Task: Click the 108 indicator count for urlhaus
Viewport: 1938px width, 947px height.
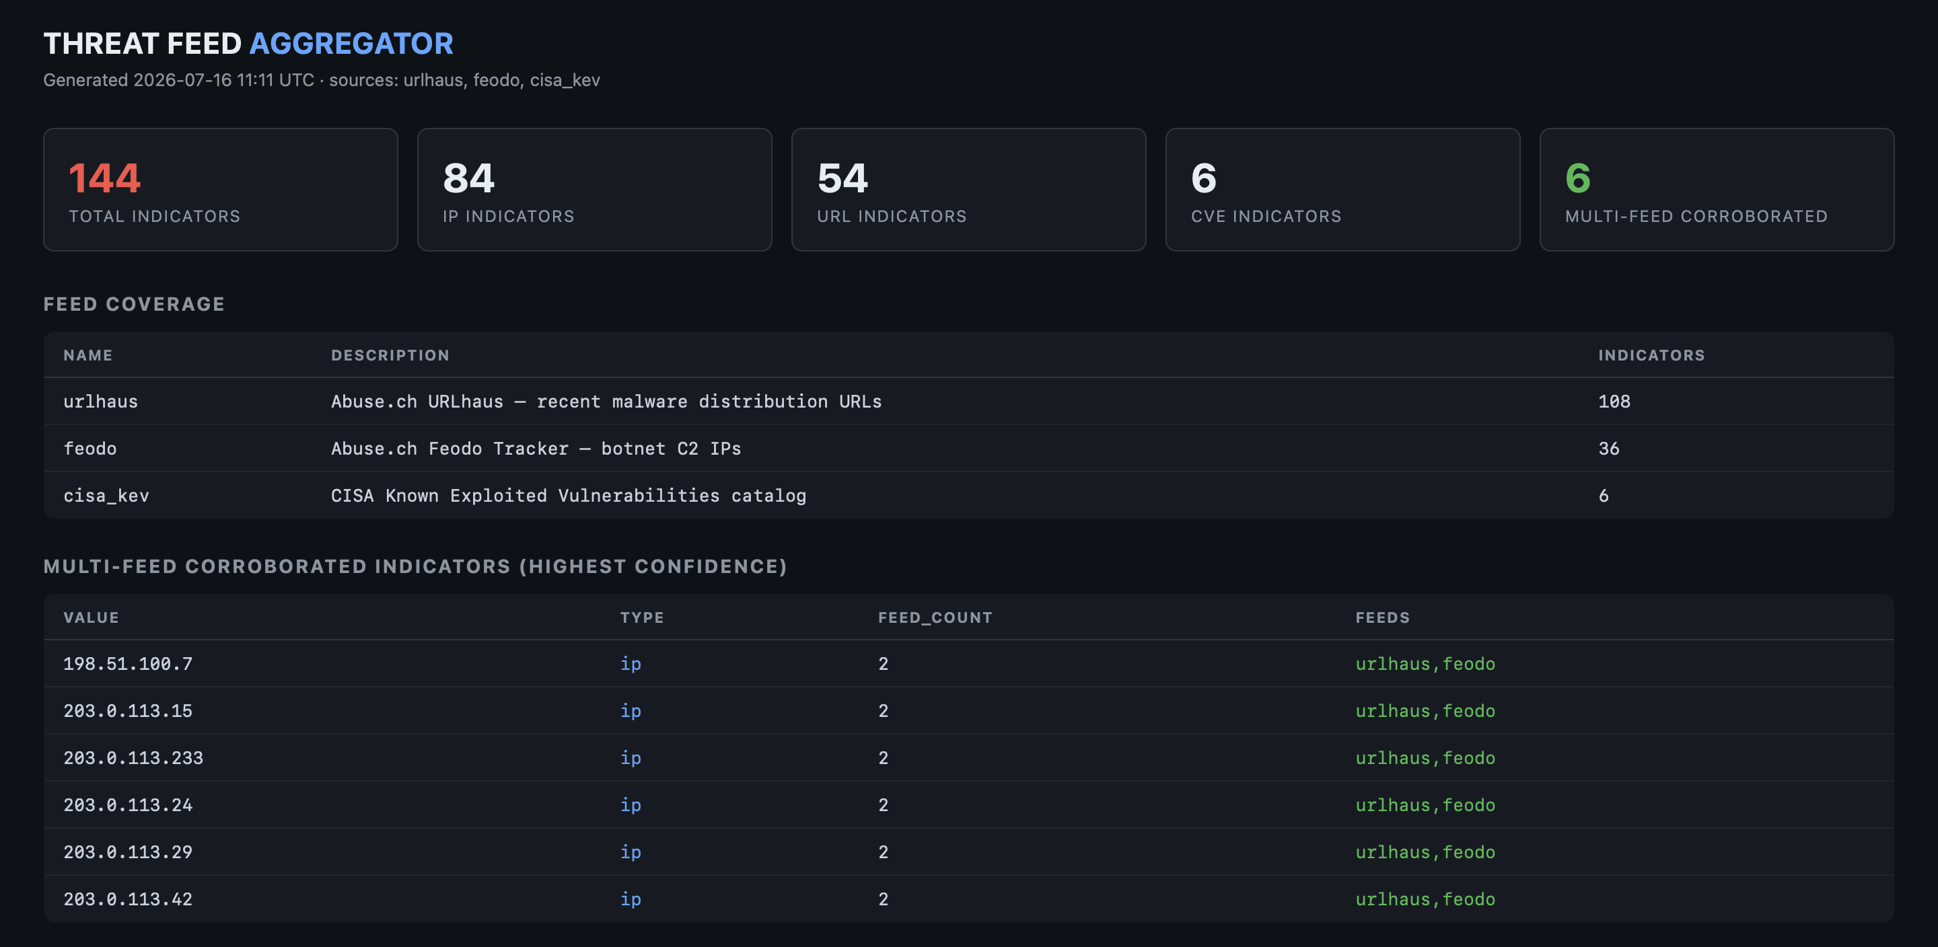Action: point(1614,402)
